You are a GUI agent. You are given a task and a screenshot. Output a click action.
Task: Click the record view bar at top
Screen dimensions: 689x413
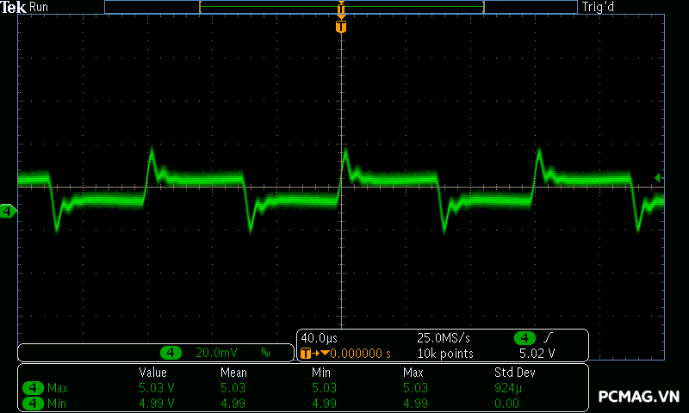[x=341, y=7]
